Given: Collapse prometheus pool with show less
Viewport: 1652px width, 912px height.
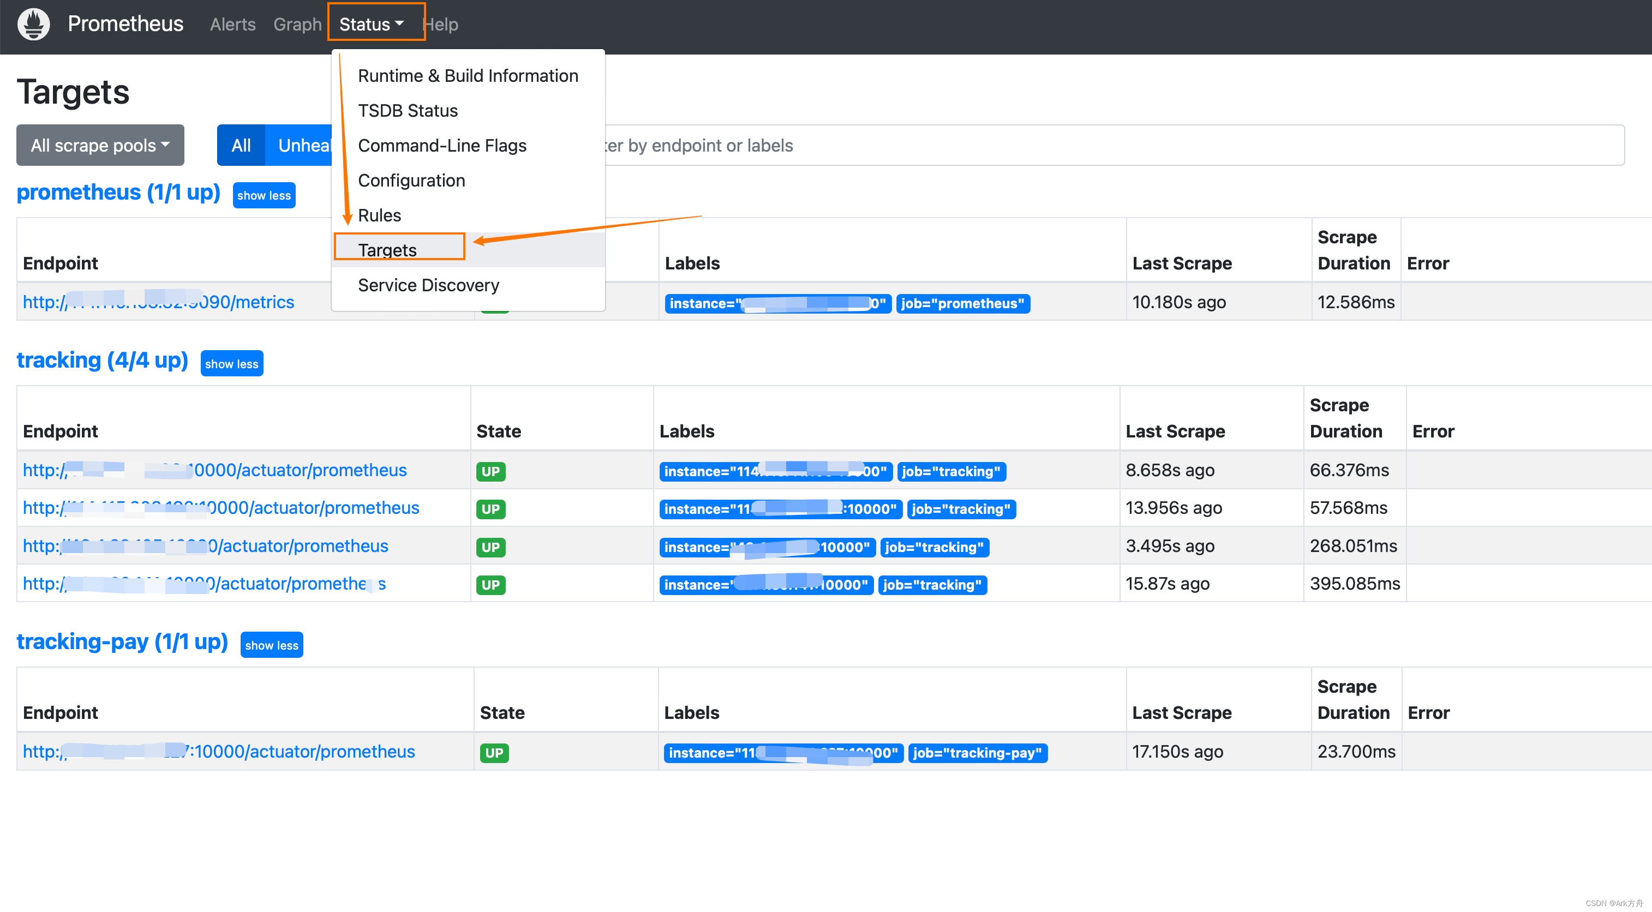Looking at the screenshot, I should tap(264, 196).
